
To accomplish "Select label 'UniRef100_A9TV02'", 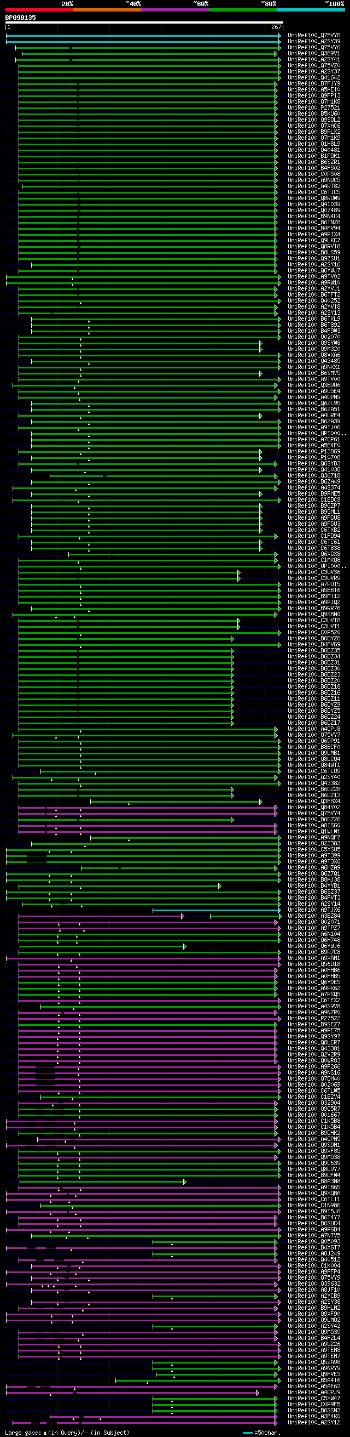I will pos(314,277).
